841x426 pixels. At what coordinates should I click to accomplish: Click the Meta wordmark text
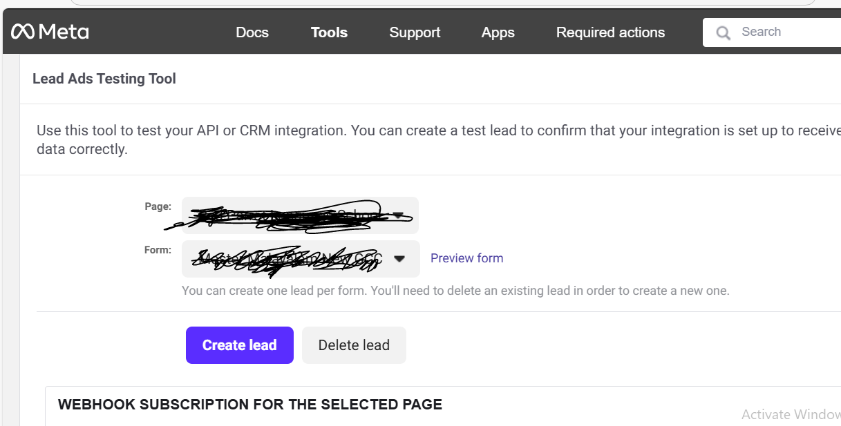click(64, 32)
